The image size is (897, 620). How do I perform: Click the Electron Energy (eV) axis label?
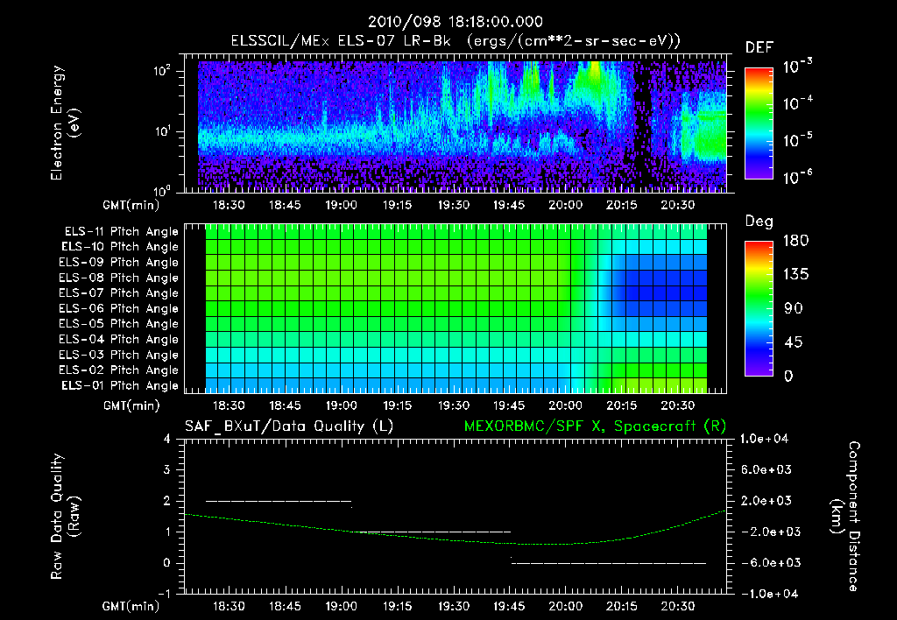tap(65, 123)
